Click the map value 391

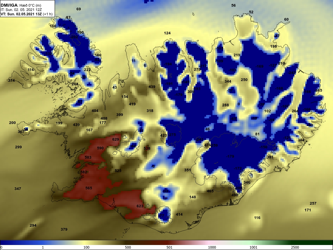pos(270,157)
